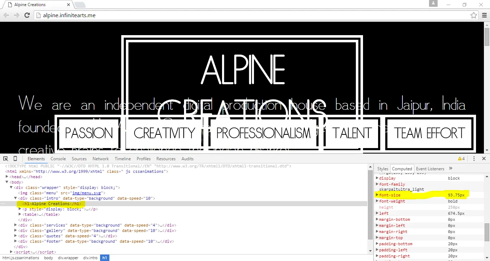Open the Network tab

101,159
